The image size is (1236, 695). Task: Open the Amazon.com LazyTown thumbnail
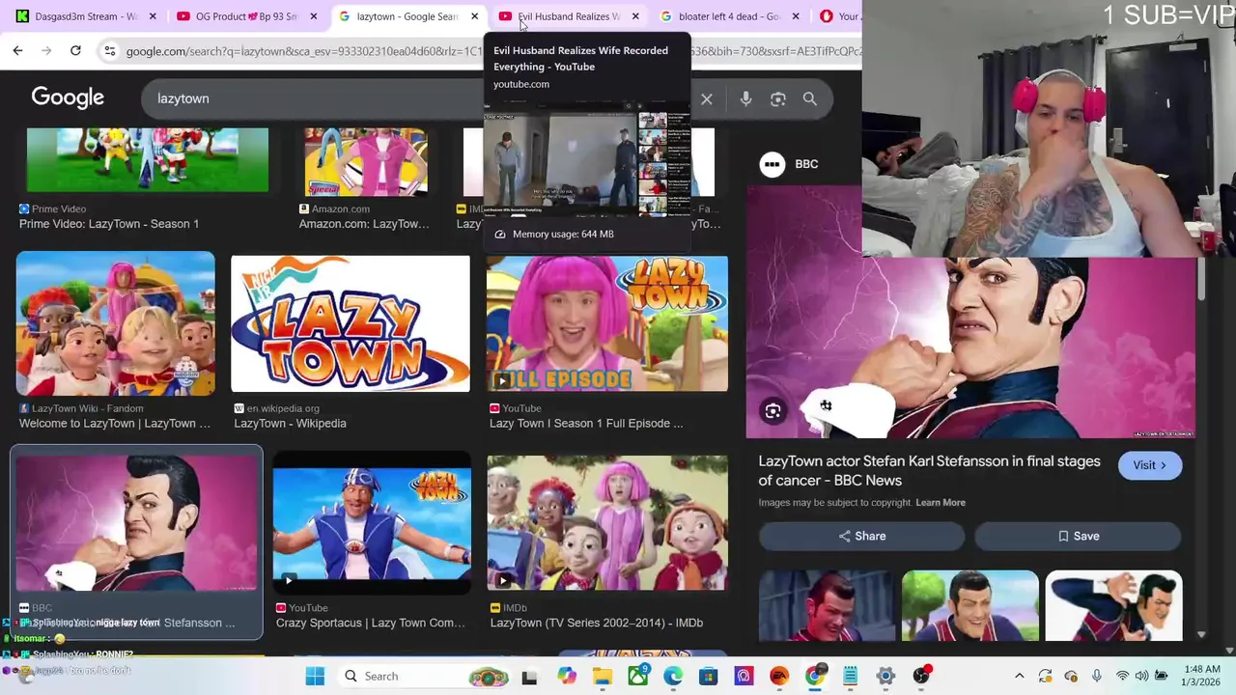pos(366,161)
